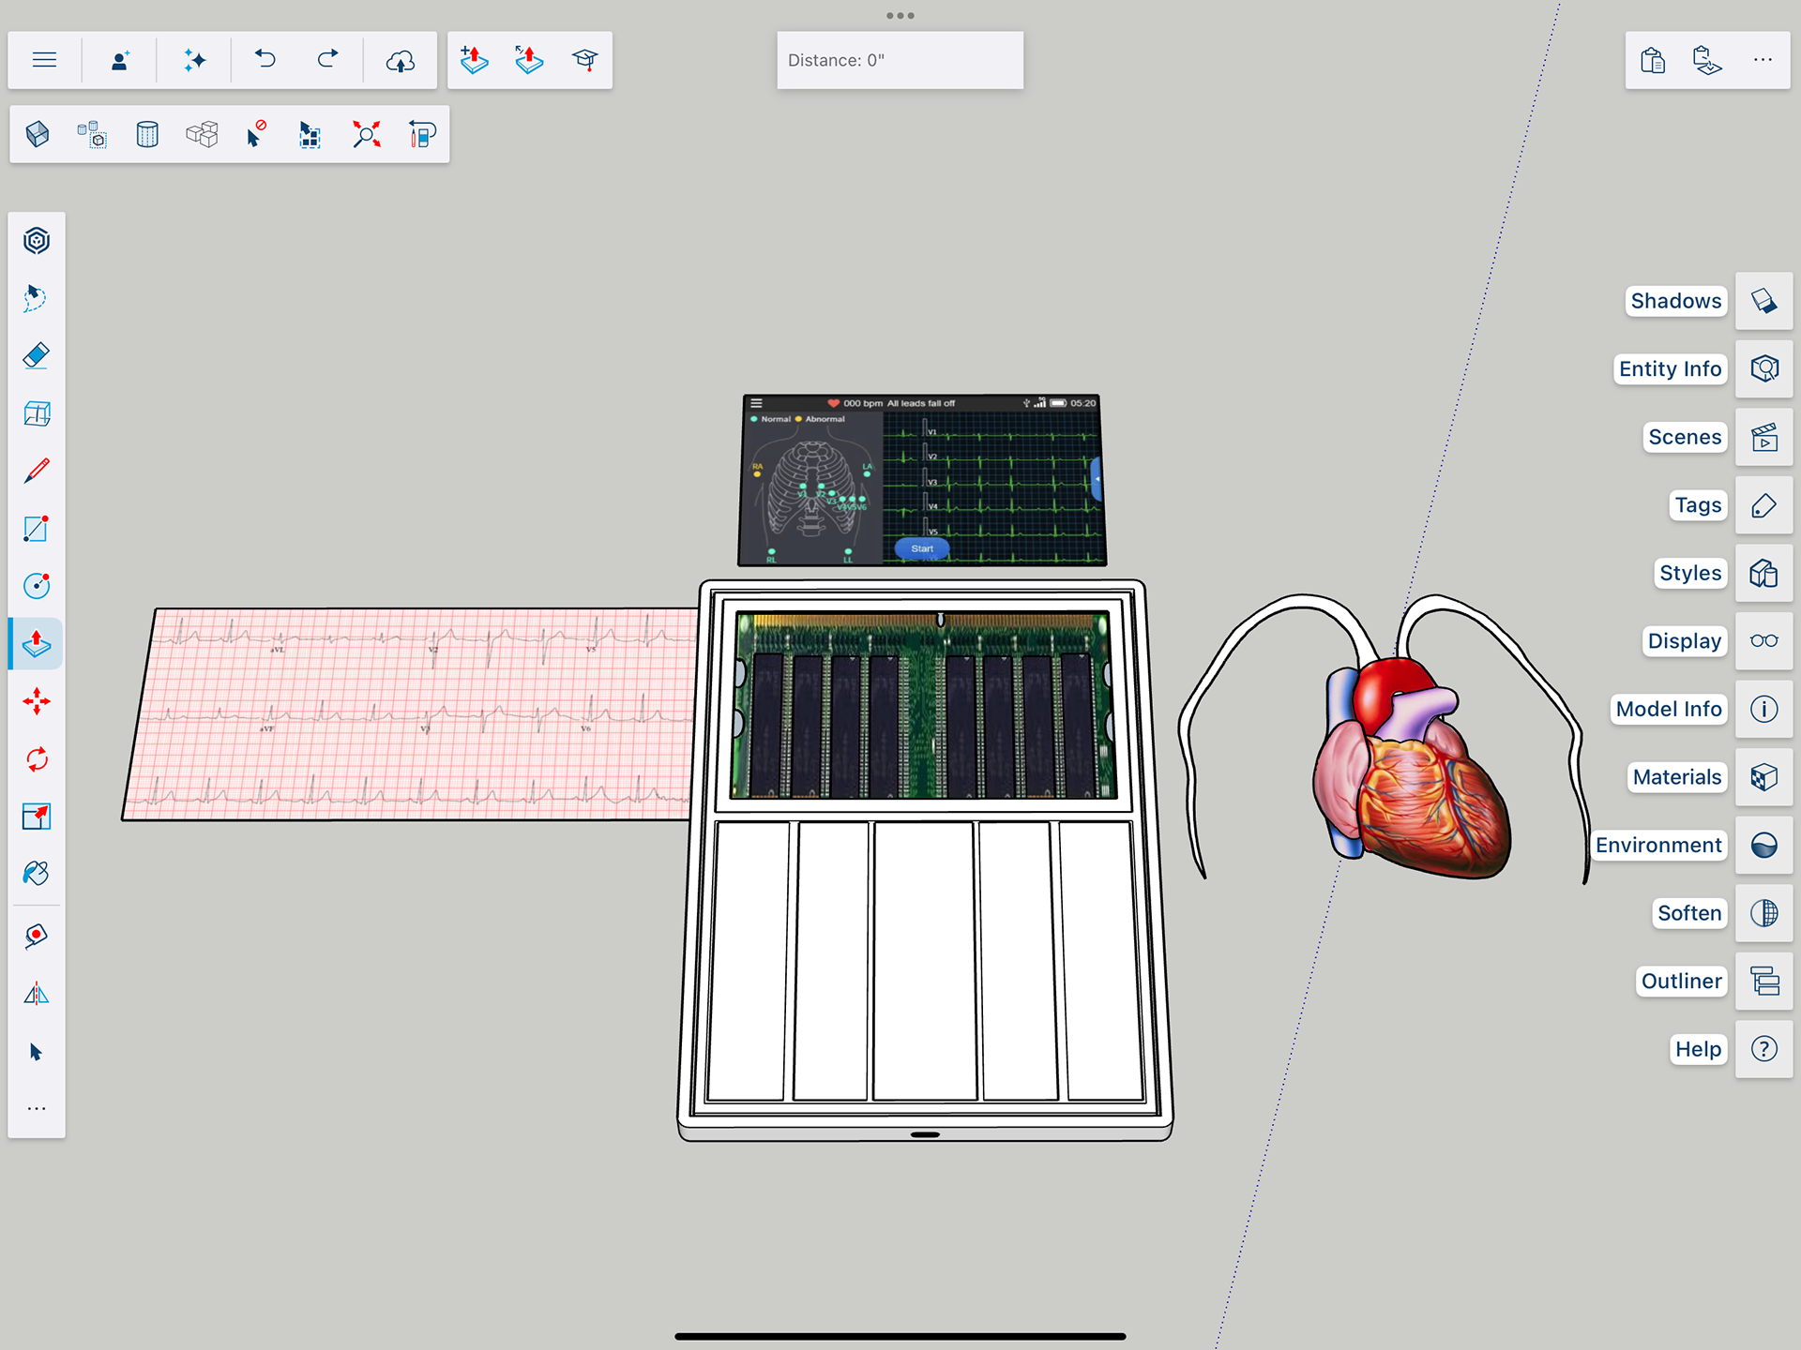Select the Eraser tool in left toolbar
Image resolution: width=1801 pixels, height=1350 pixels.
tap(36, 356)
